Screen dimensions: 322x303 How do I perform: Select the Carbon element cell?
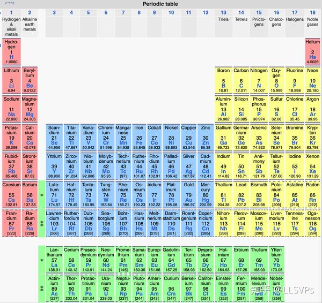[241, 80]
